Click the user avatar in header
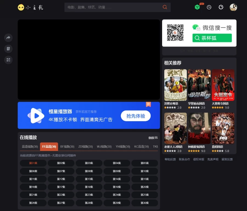247x211 pixels. 233,7
